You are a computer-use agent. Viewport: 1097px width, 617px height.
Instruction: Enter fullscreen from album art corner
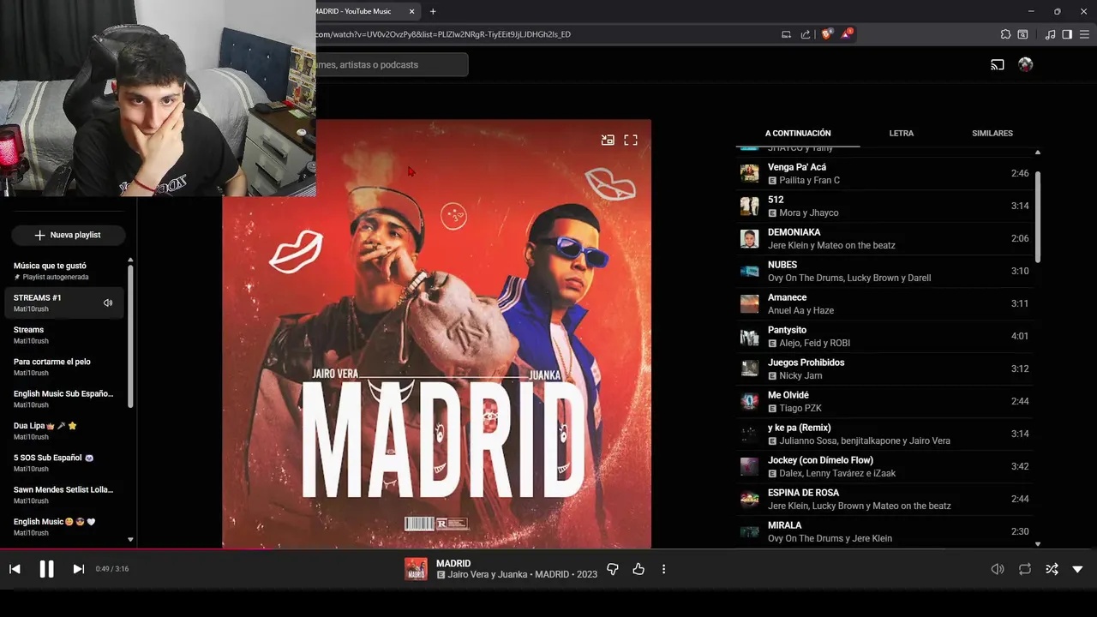631,140
